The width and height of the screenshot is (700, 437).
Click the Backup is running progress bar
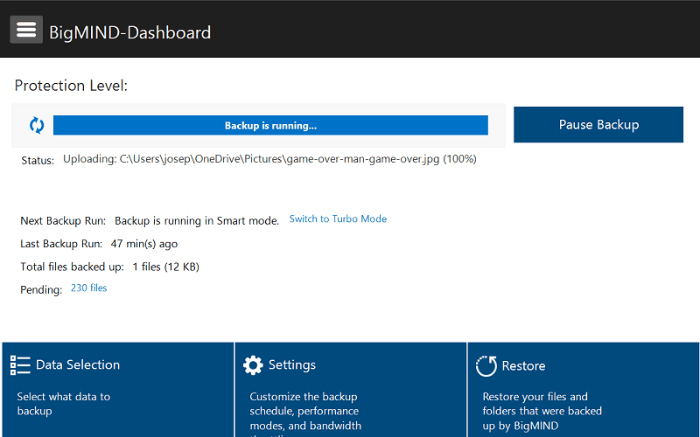[x=270, y=125]
